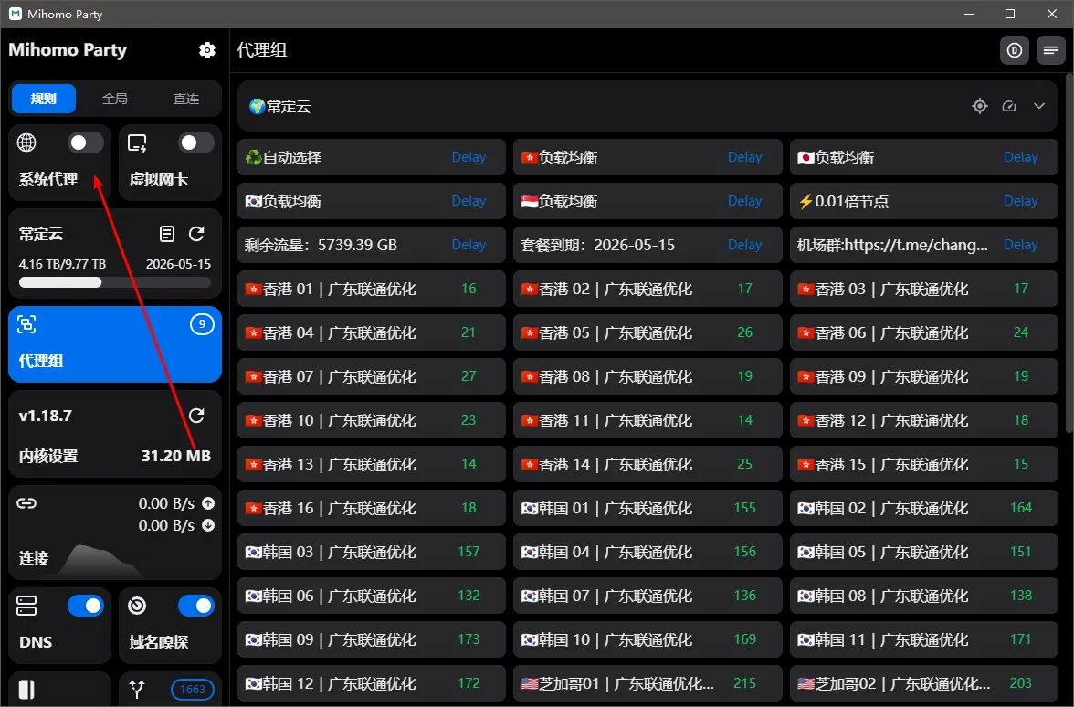
Task: Open the 连接 card
Action: 115,533
